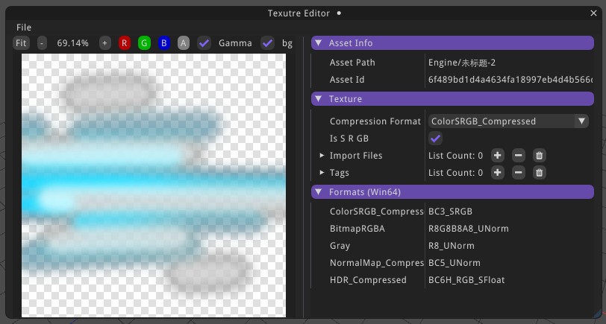Click Import Files List Count text

pyautogui.click(x=455, y=156)
